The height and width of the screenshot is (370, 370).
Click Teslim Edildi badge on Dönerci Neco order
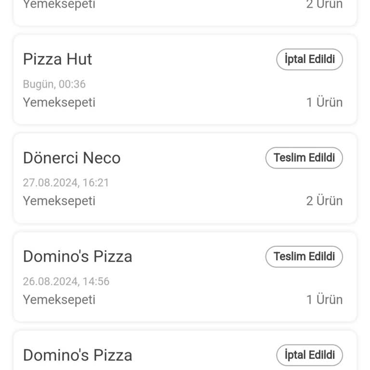[304, 158]
